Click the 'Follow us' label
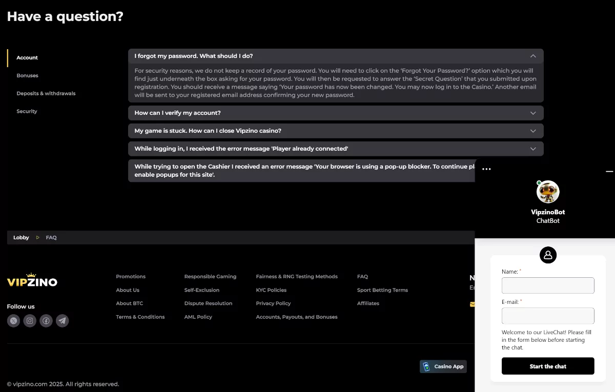The image size is (615, 392). point(21,306)
